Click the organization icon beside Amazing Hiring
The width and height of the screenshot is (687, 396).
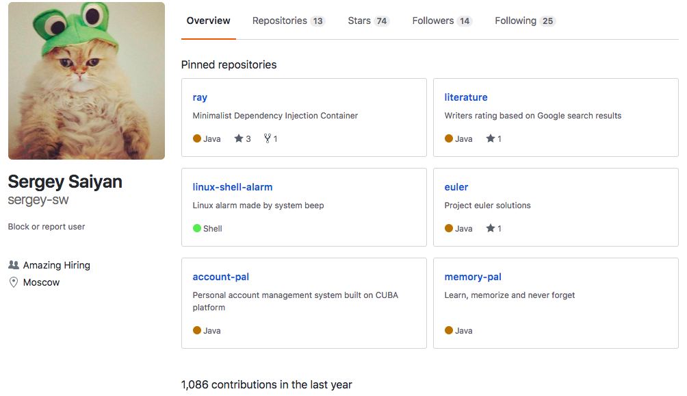tap(14, 264)
